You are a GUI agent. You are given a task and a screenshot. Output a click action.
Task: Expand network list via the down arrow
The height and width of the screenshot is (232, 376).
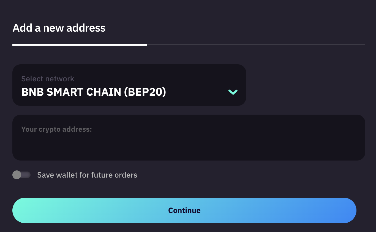pos(233,92)
